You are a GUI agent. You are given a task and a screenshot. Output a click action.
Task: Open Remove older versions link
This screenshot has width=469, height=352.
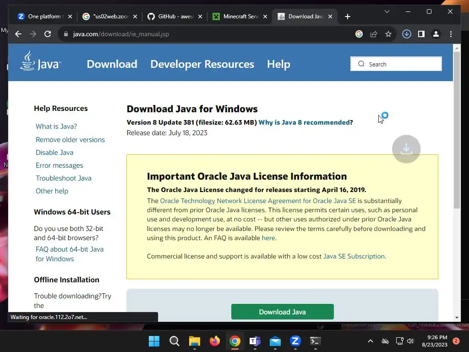click(x=70, y=139)
